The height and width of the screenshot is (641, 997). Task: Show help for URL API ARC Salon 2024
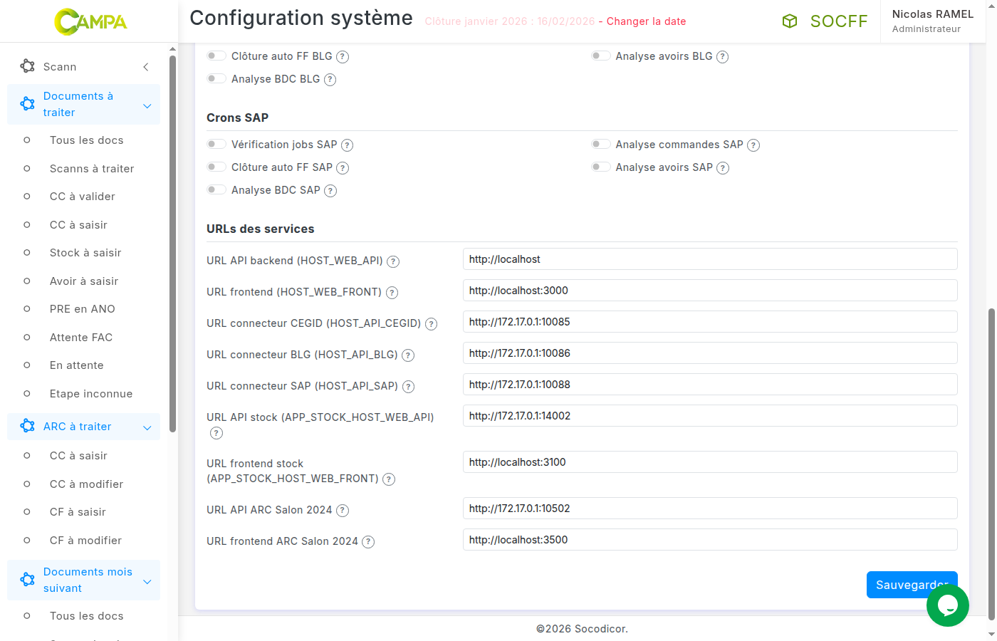coord(343,511)
